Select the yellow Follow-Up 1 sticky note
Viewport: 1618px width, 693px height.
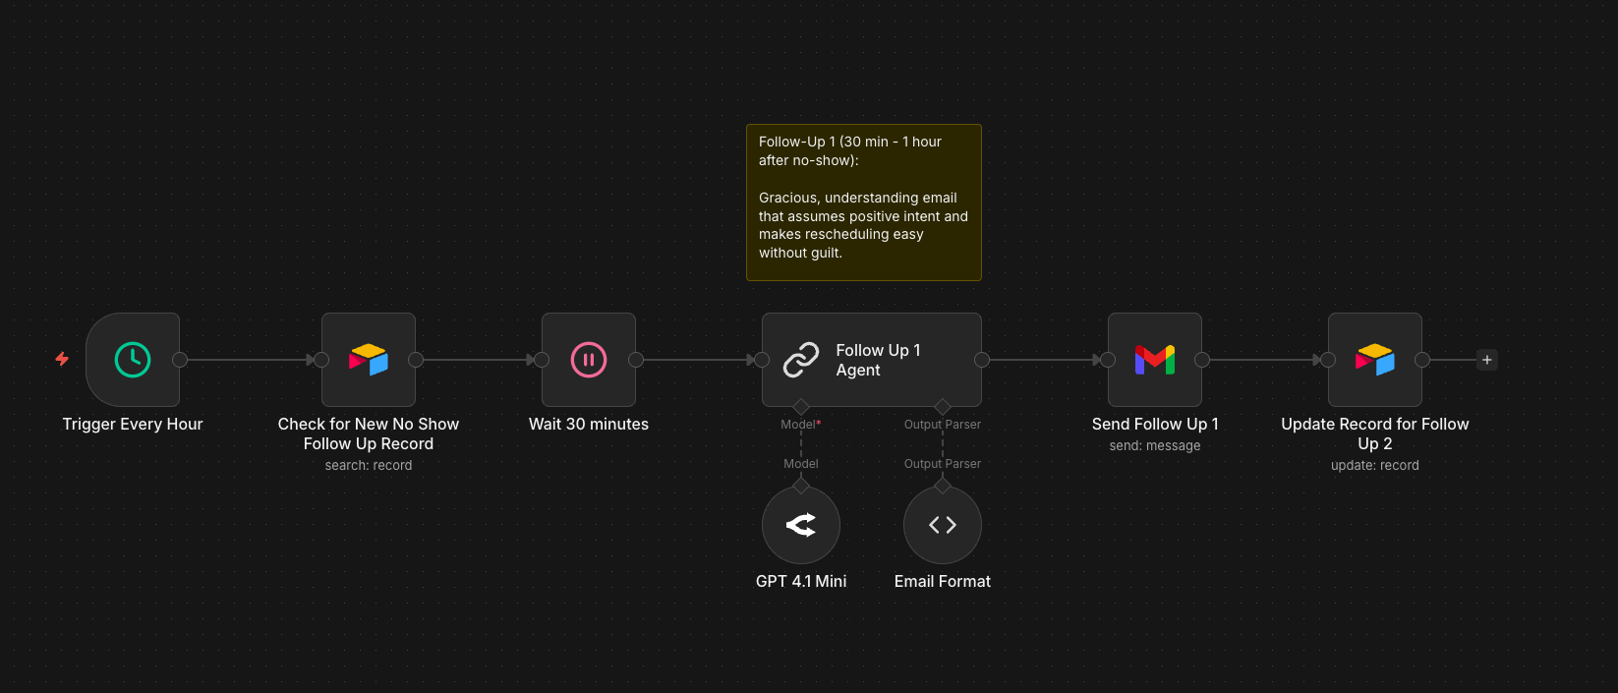click(x=864, y=202)
